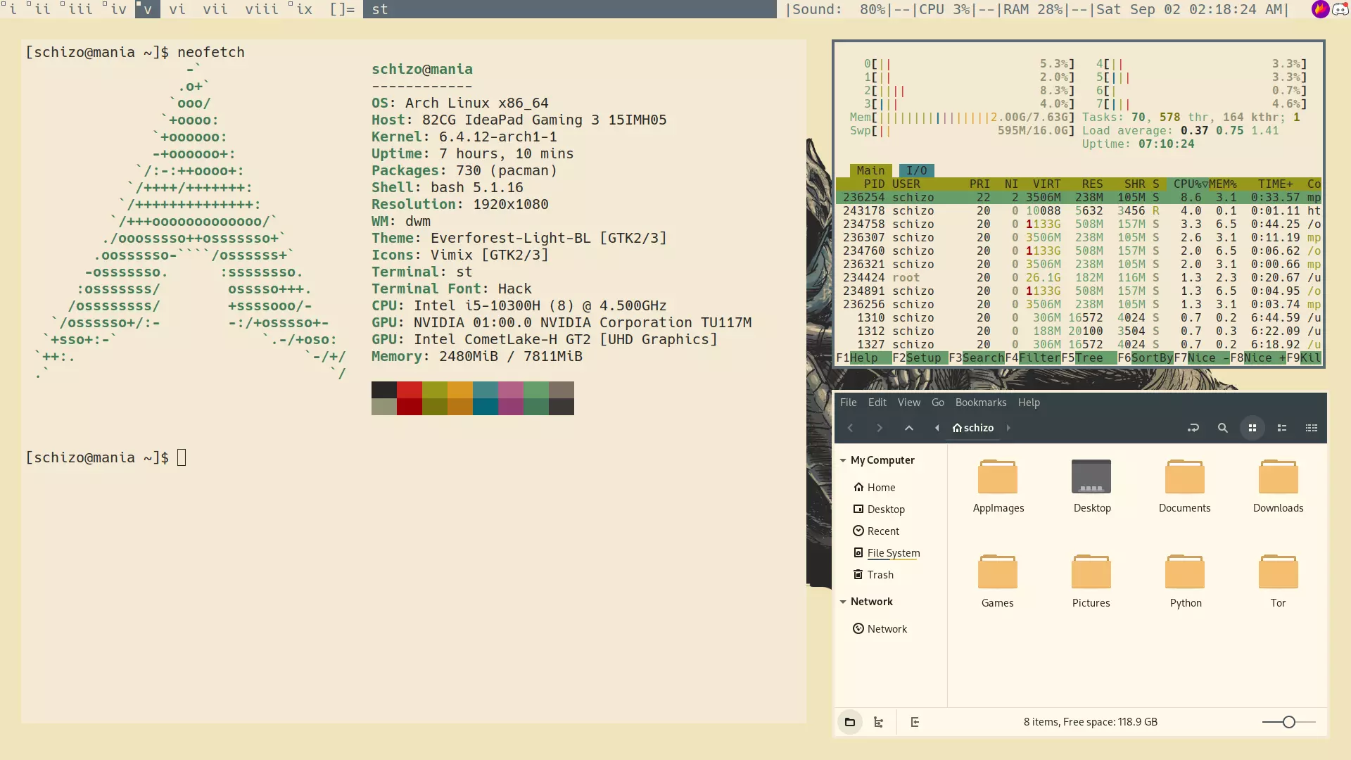Screen dimensions: 1351x760
Task: Select Recent in the sidebar
Action: coord(876,531)
